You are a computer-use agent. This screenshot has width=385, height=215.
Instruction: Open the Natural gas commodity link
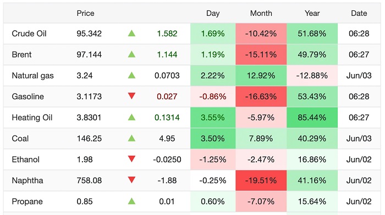point(32,76)
